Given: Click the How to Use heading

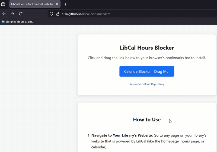Looking at the screenshot, I should pos(147,120).
